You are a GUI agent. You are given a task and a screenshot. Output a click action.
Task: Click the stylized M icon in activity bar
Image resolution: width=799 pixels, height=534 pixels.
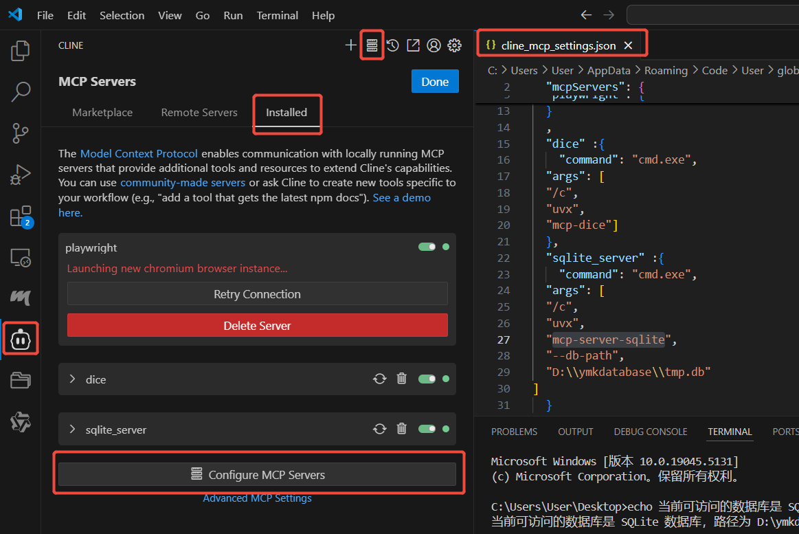coord(21,297)
